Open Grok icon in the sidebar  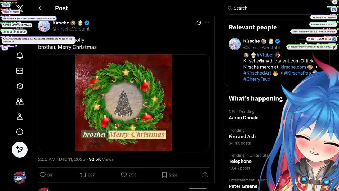[20, 86]
